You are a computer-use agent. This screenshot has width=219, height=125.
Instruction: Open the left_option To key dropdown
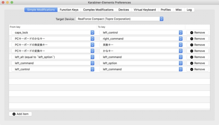click(x=141, y=63)
